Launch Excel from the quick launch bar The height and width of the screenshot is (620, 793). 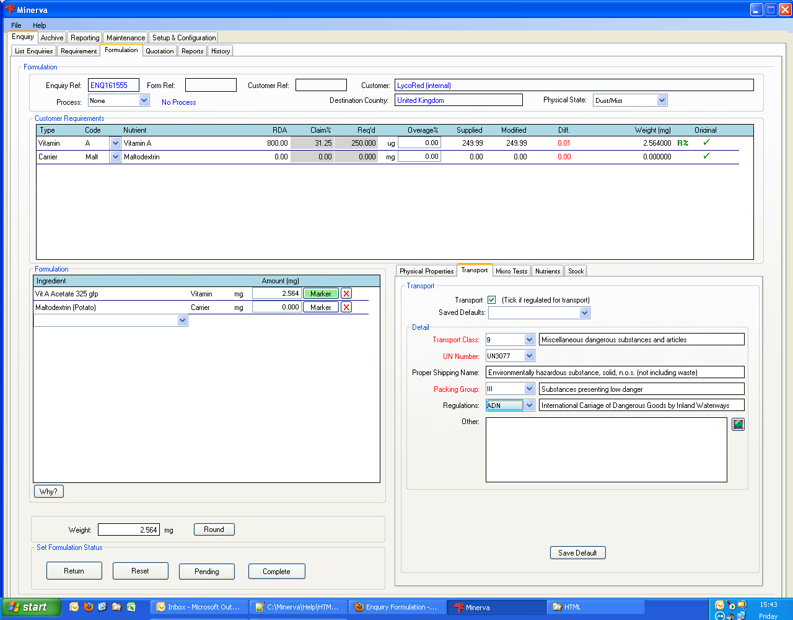coord(131,607)
